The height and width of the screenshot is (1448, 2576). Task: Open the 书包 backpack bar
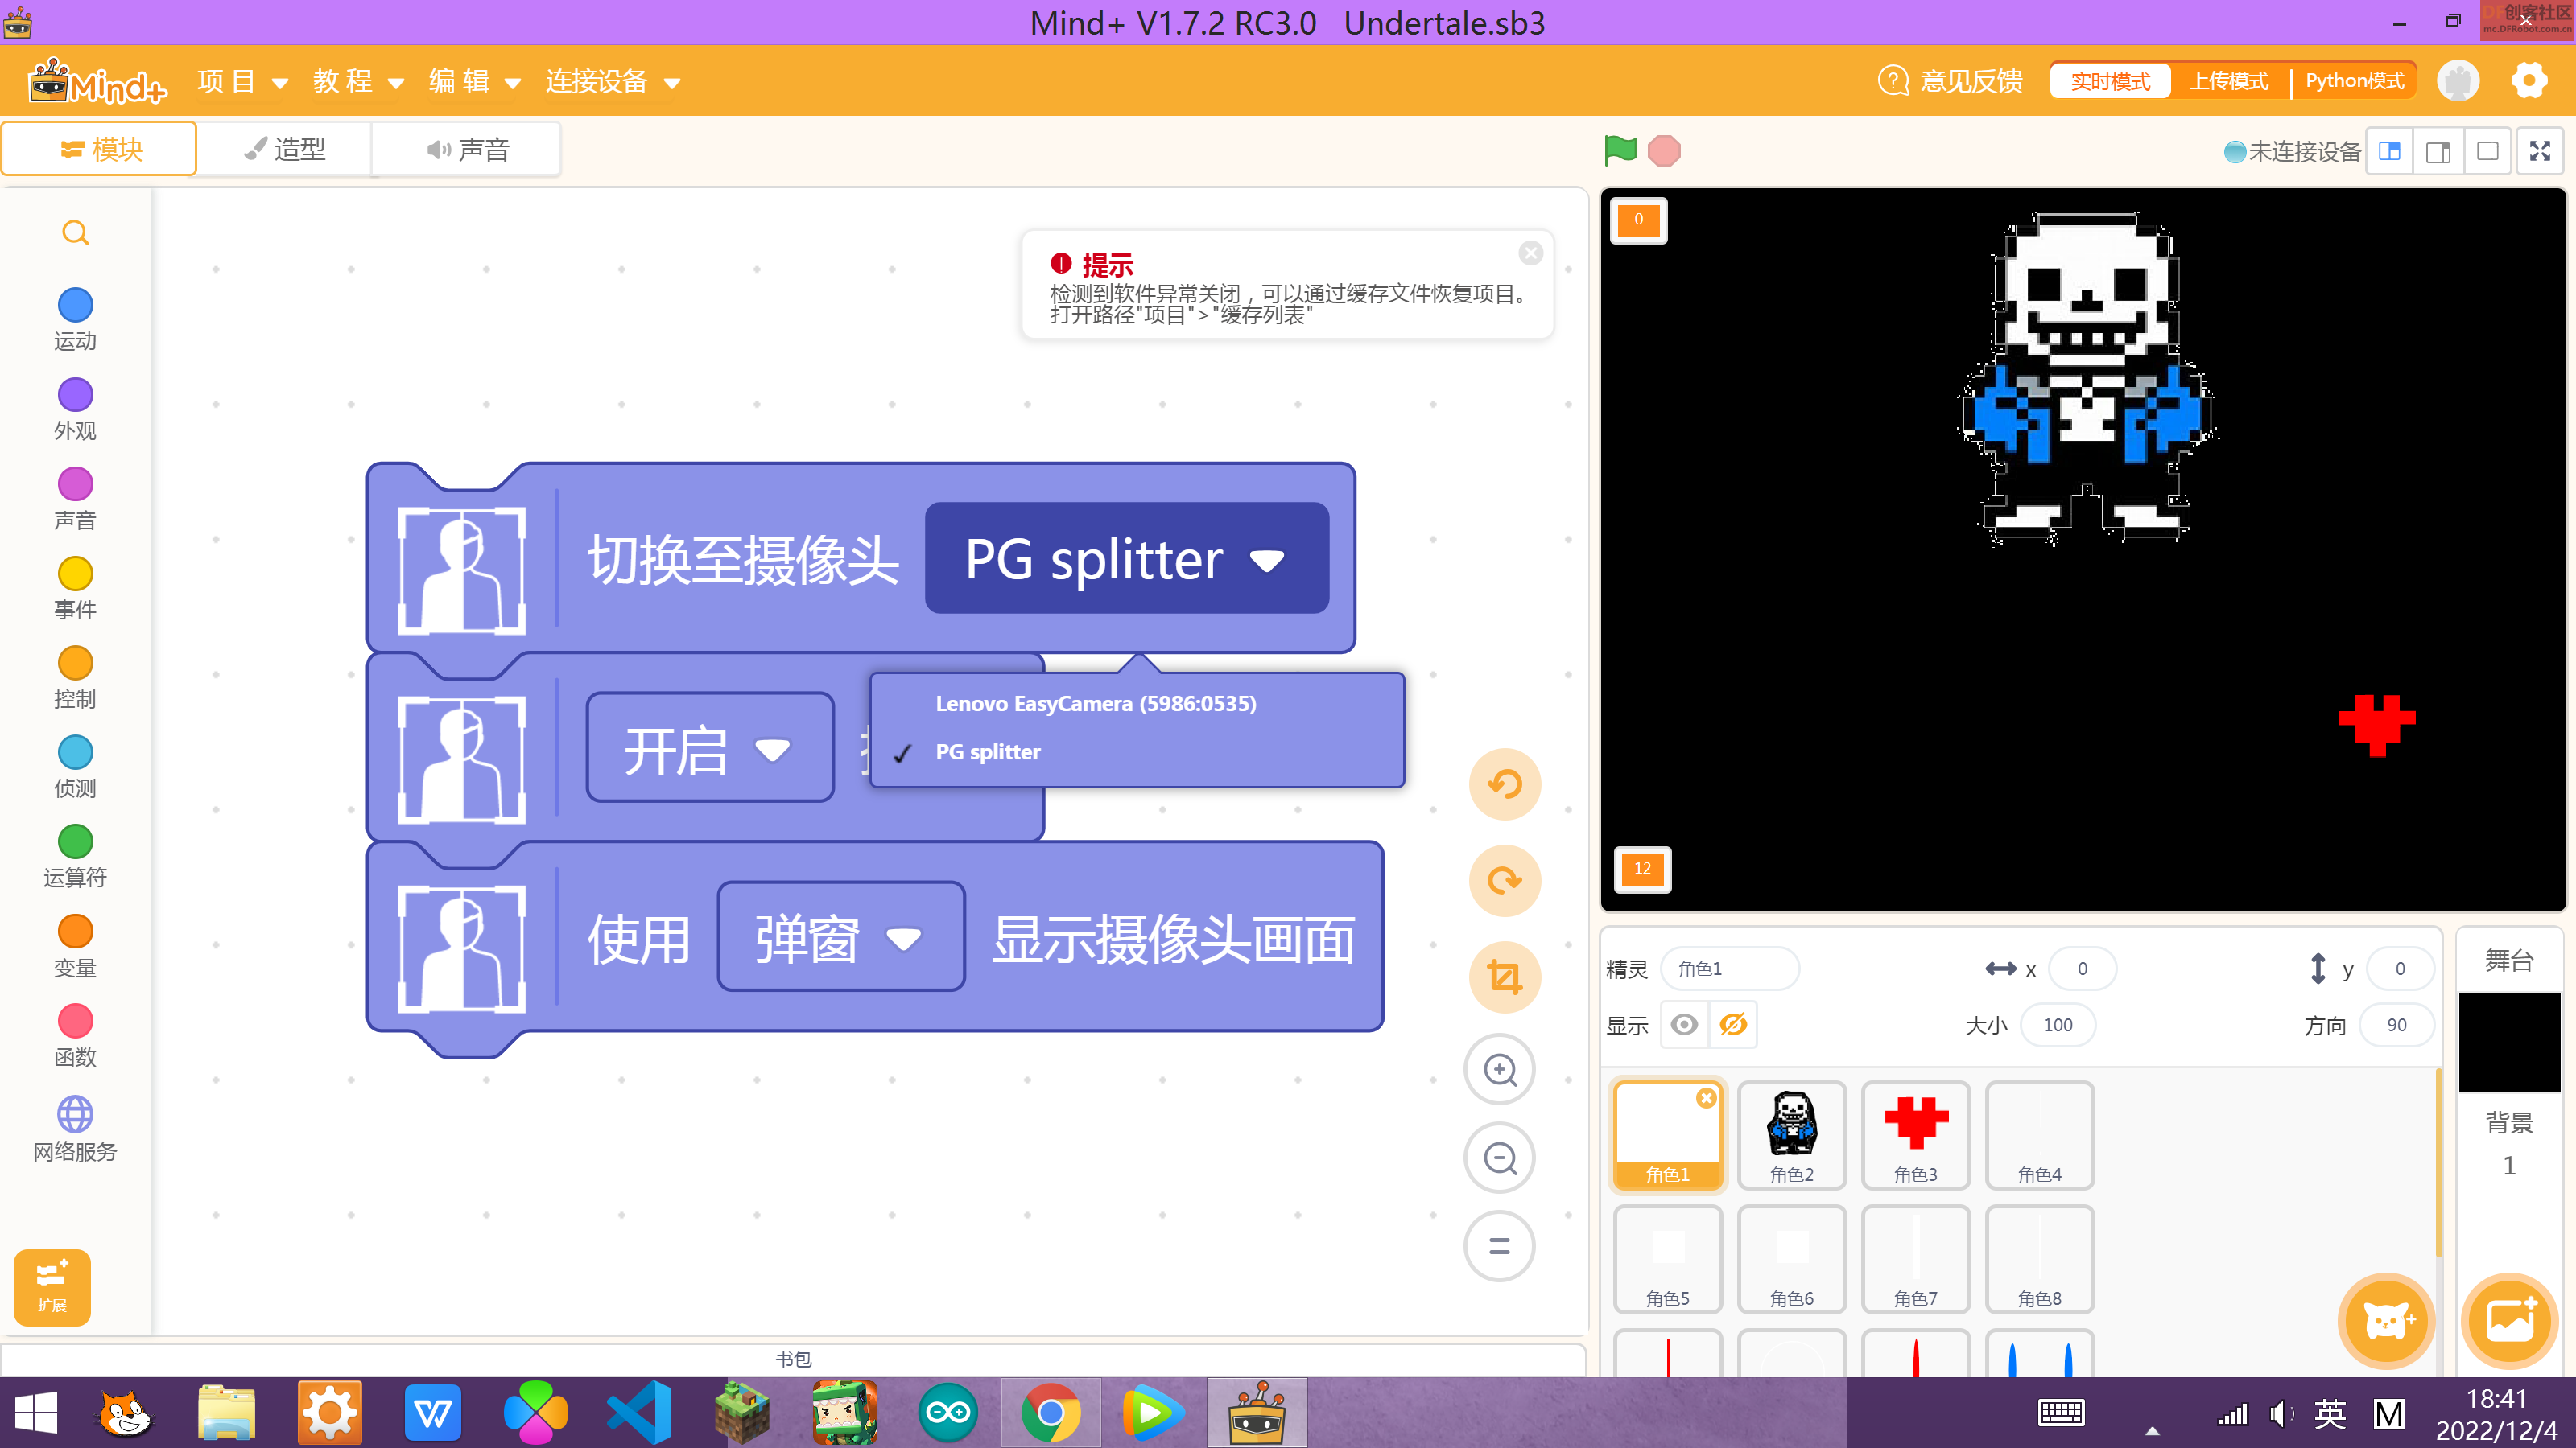[793, 1359]
